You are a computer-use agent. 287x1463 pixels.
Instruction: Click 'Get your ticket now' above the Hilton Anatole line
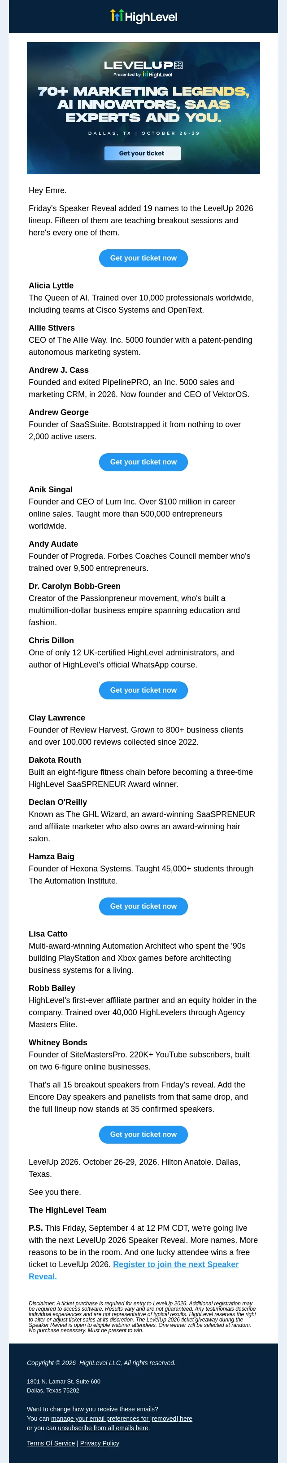143,1134
